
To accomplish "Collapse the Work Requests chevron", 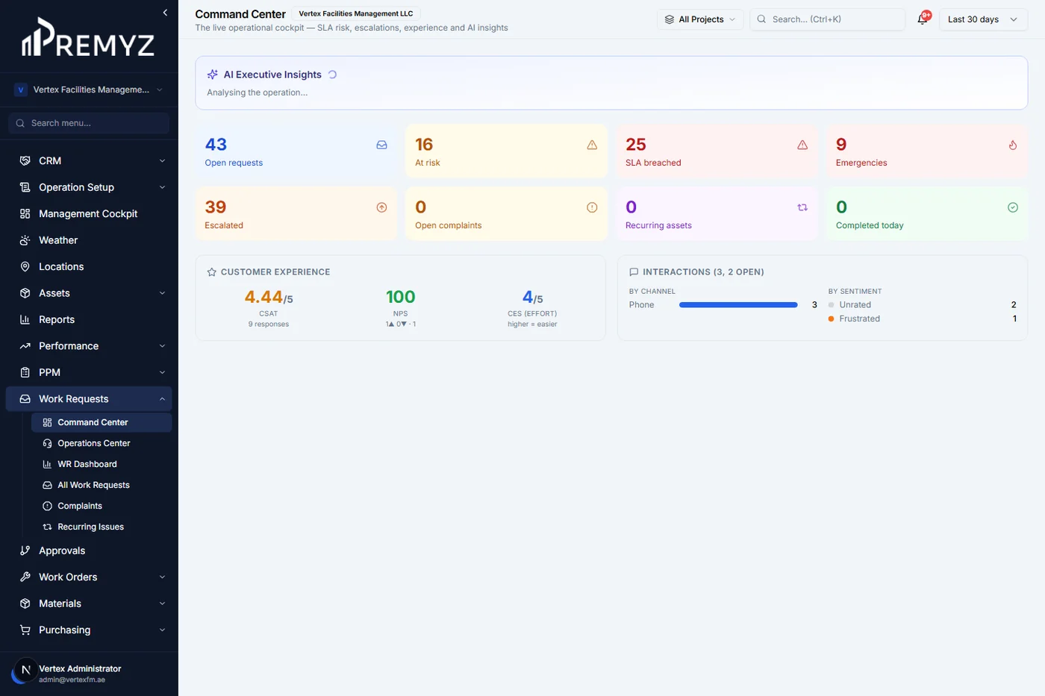I will 162,399.
